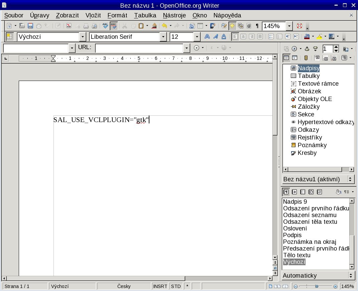Viewport: 358px width, 291px height.
Task: Select Záložky in the Navigator list
Action: (x=309, y=107)
